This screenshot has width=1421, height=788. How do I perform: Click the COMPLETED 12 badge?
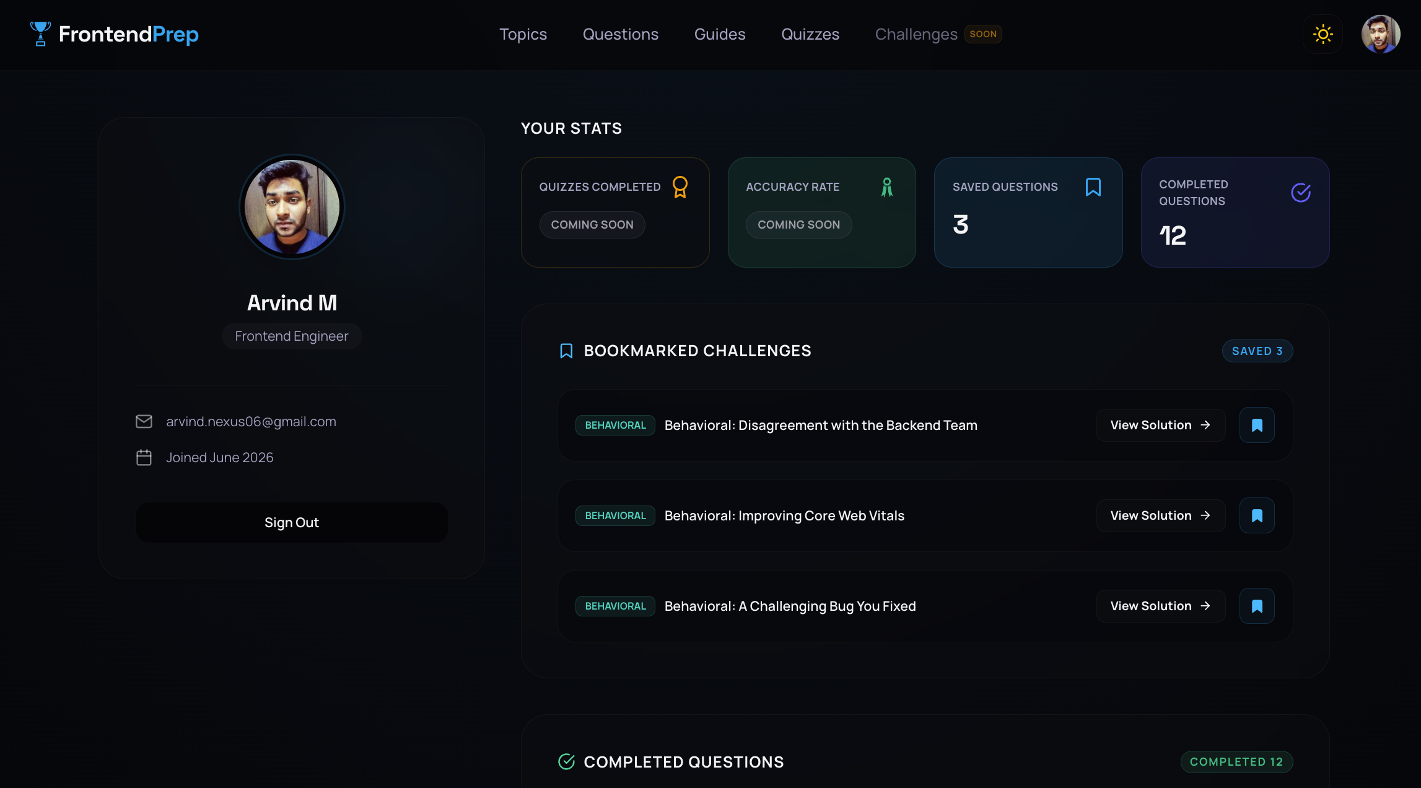pos(1236,762)
